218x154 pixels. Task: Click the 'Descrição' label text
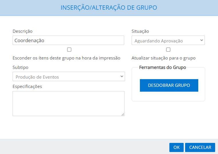coord(23,31)
